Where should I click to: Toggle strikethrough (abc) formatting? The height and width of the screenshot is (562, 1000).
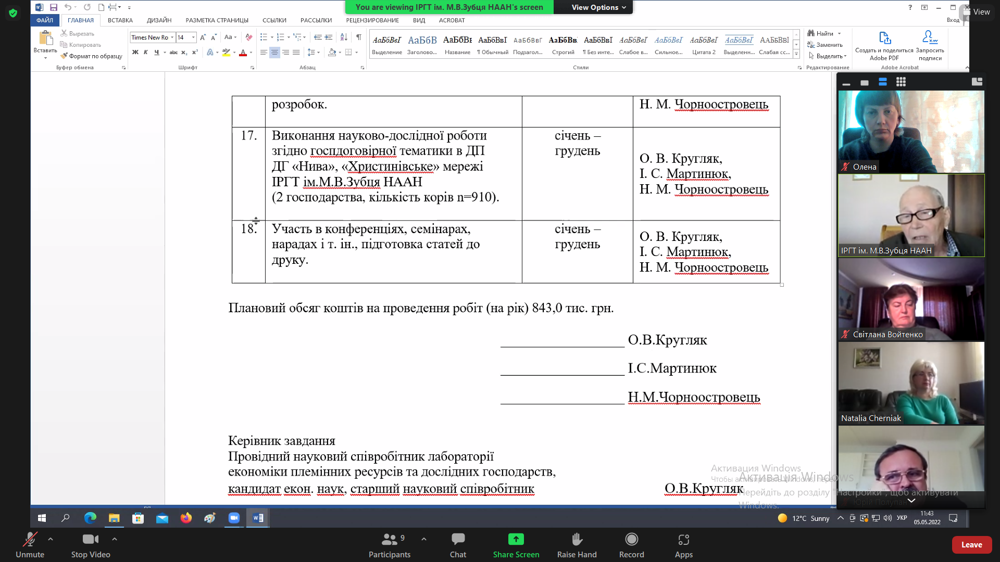173,53
